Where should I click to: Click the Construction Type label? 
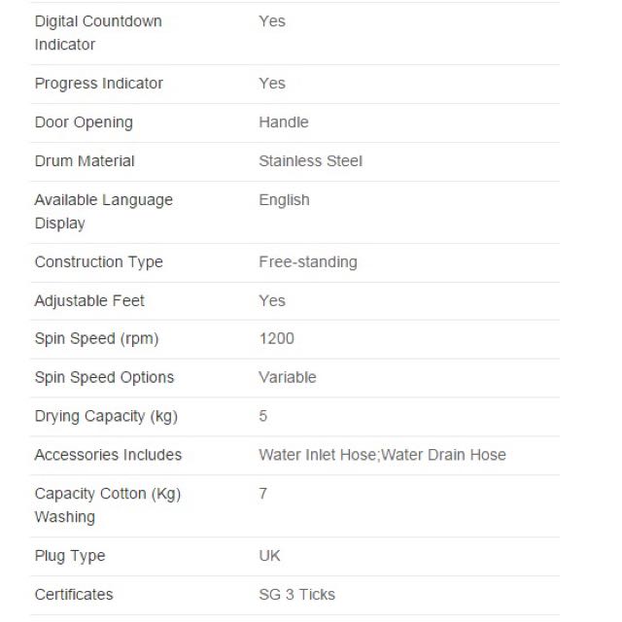(99, 262)
